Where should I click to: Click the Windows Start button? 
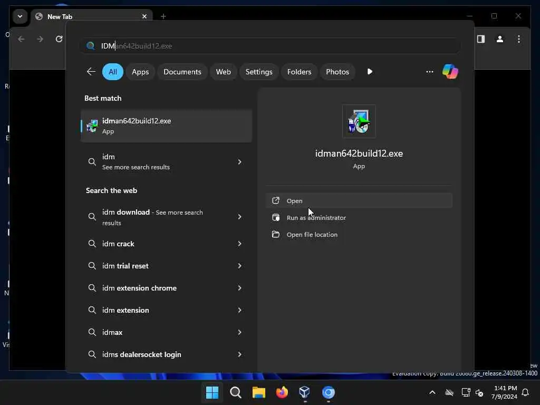point(212,392)
